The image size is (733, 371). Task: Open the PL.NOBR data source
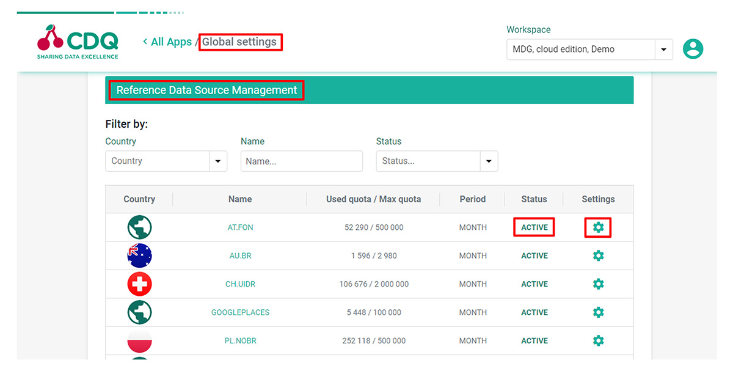(240, 340)
